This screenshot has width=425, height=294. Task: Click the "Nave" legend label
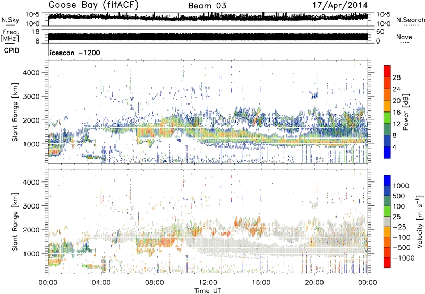[x=404, y=37]
